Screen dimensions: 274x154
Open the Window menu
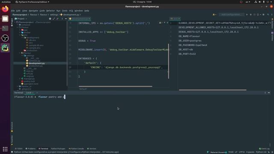[79, 11]
